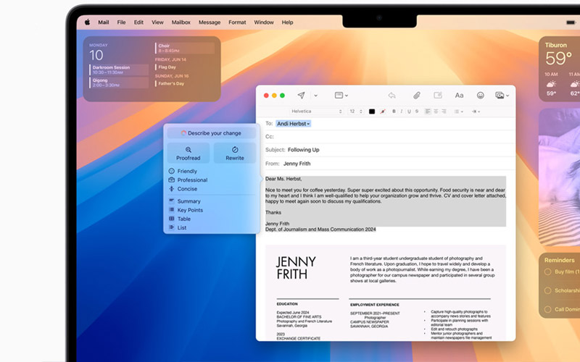Open the font size 12 selector
This screenshot has width=580, height=362.
355,111
